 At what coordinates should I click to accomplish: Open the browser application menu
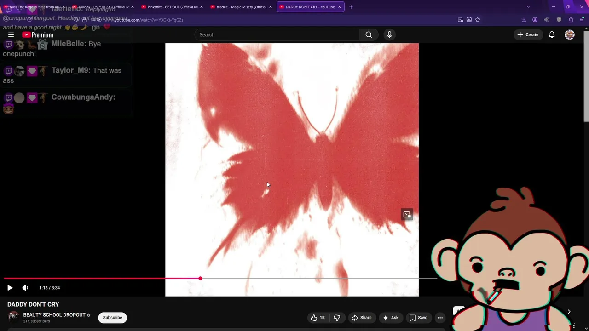(x=582, y=20)
